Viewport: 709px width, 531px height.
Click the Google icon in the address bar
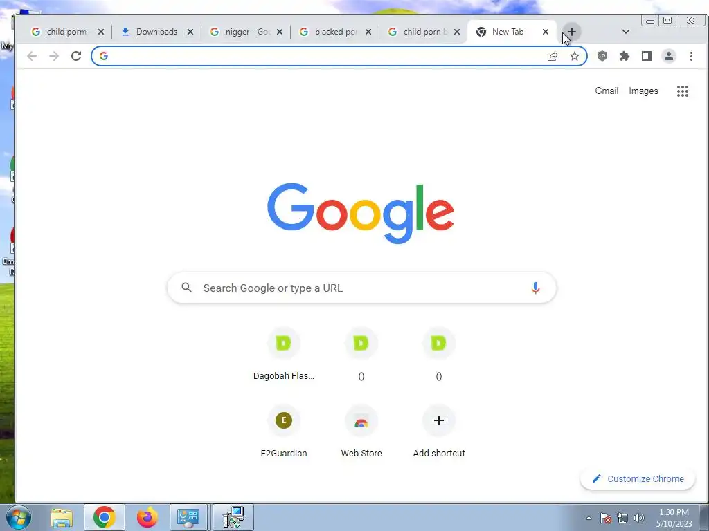click(x=104, y=56)
